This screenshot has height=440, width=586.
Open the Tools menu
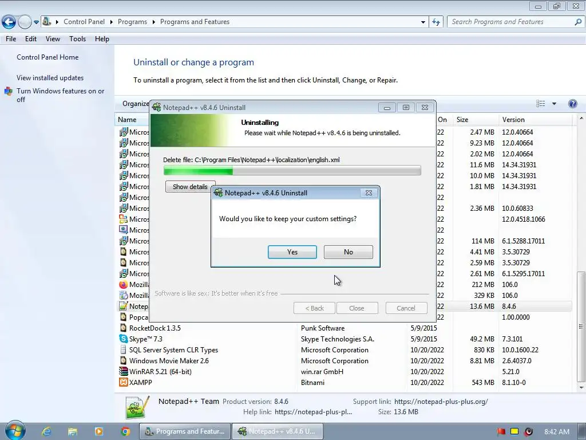pyautogui.click(x=77, y=38)
